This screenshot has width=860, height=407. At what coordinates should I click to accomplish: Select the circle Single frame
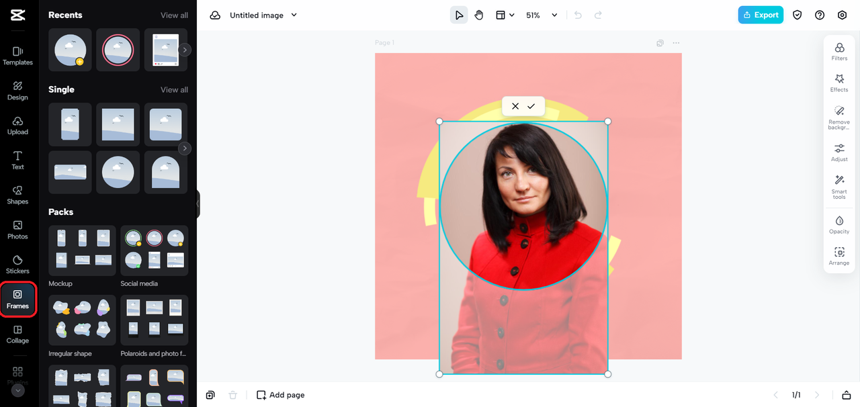[118, 172]
